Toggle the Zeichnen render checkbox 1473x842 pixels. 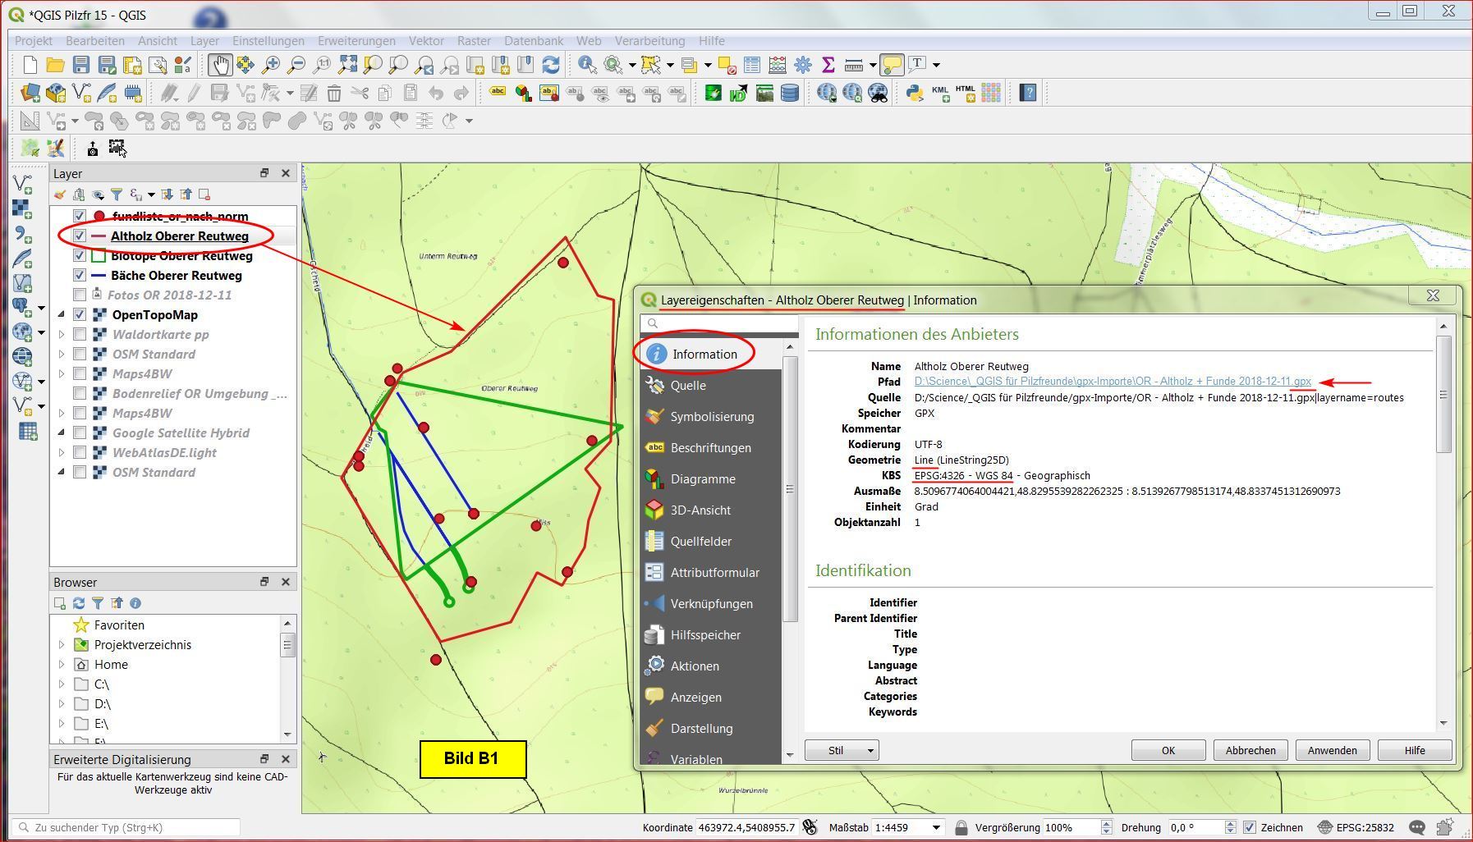pos(1250,827)
